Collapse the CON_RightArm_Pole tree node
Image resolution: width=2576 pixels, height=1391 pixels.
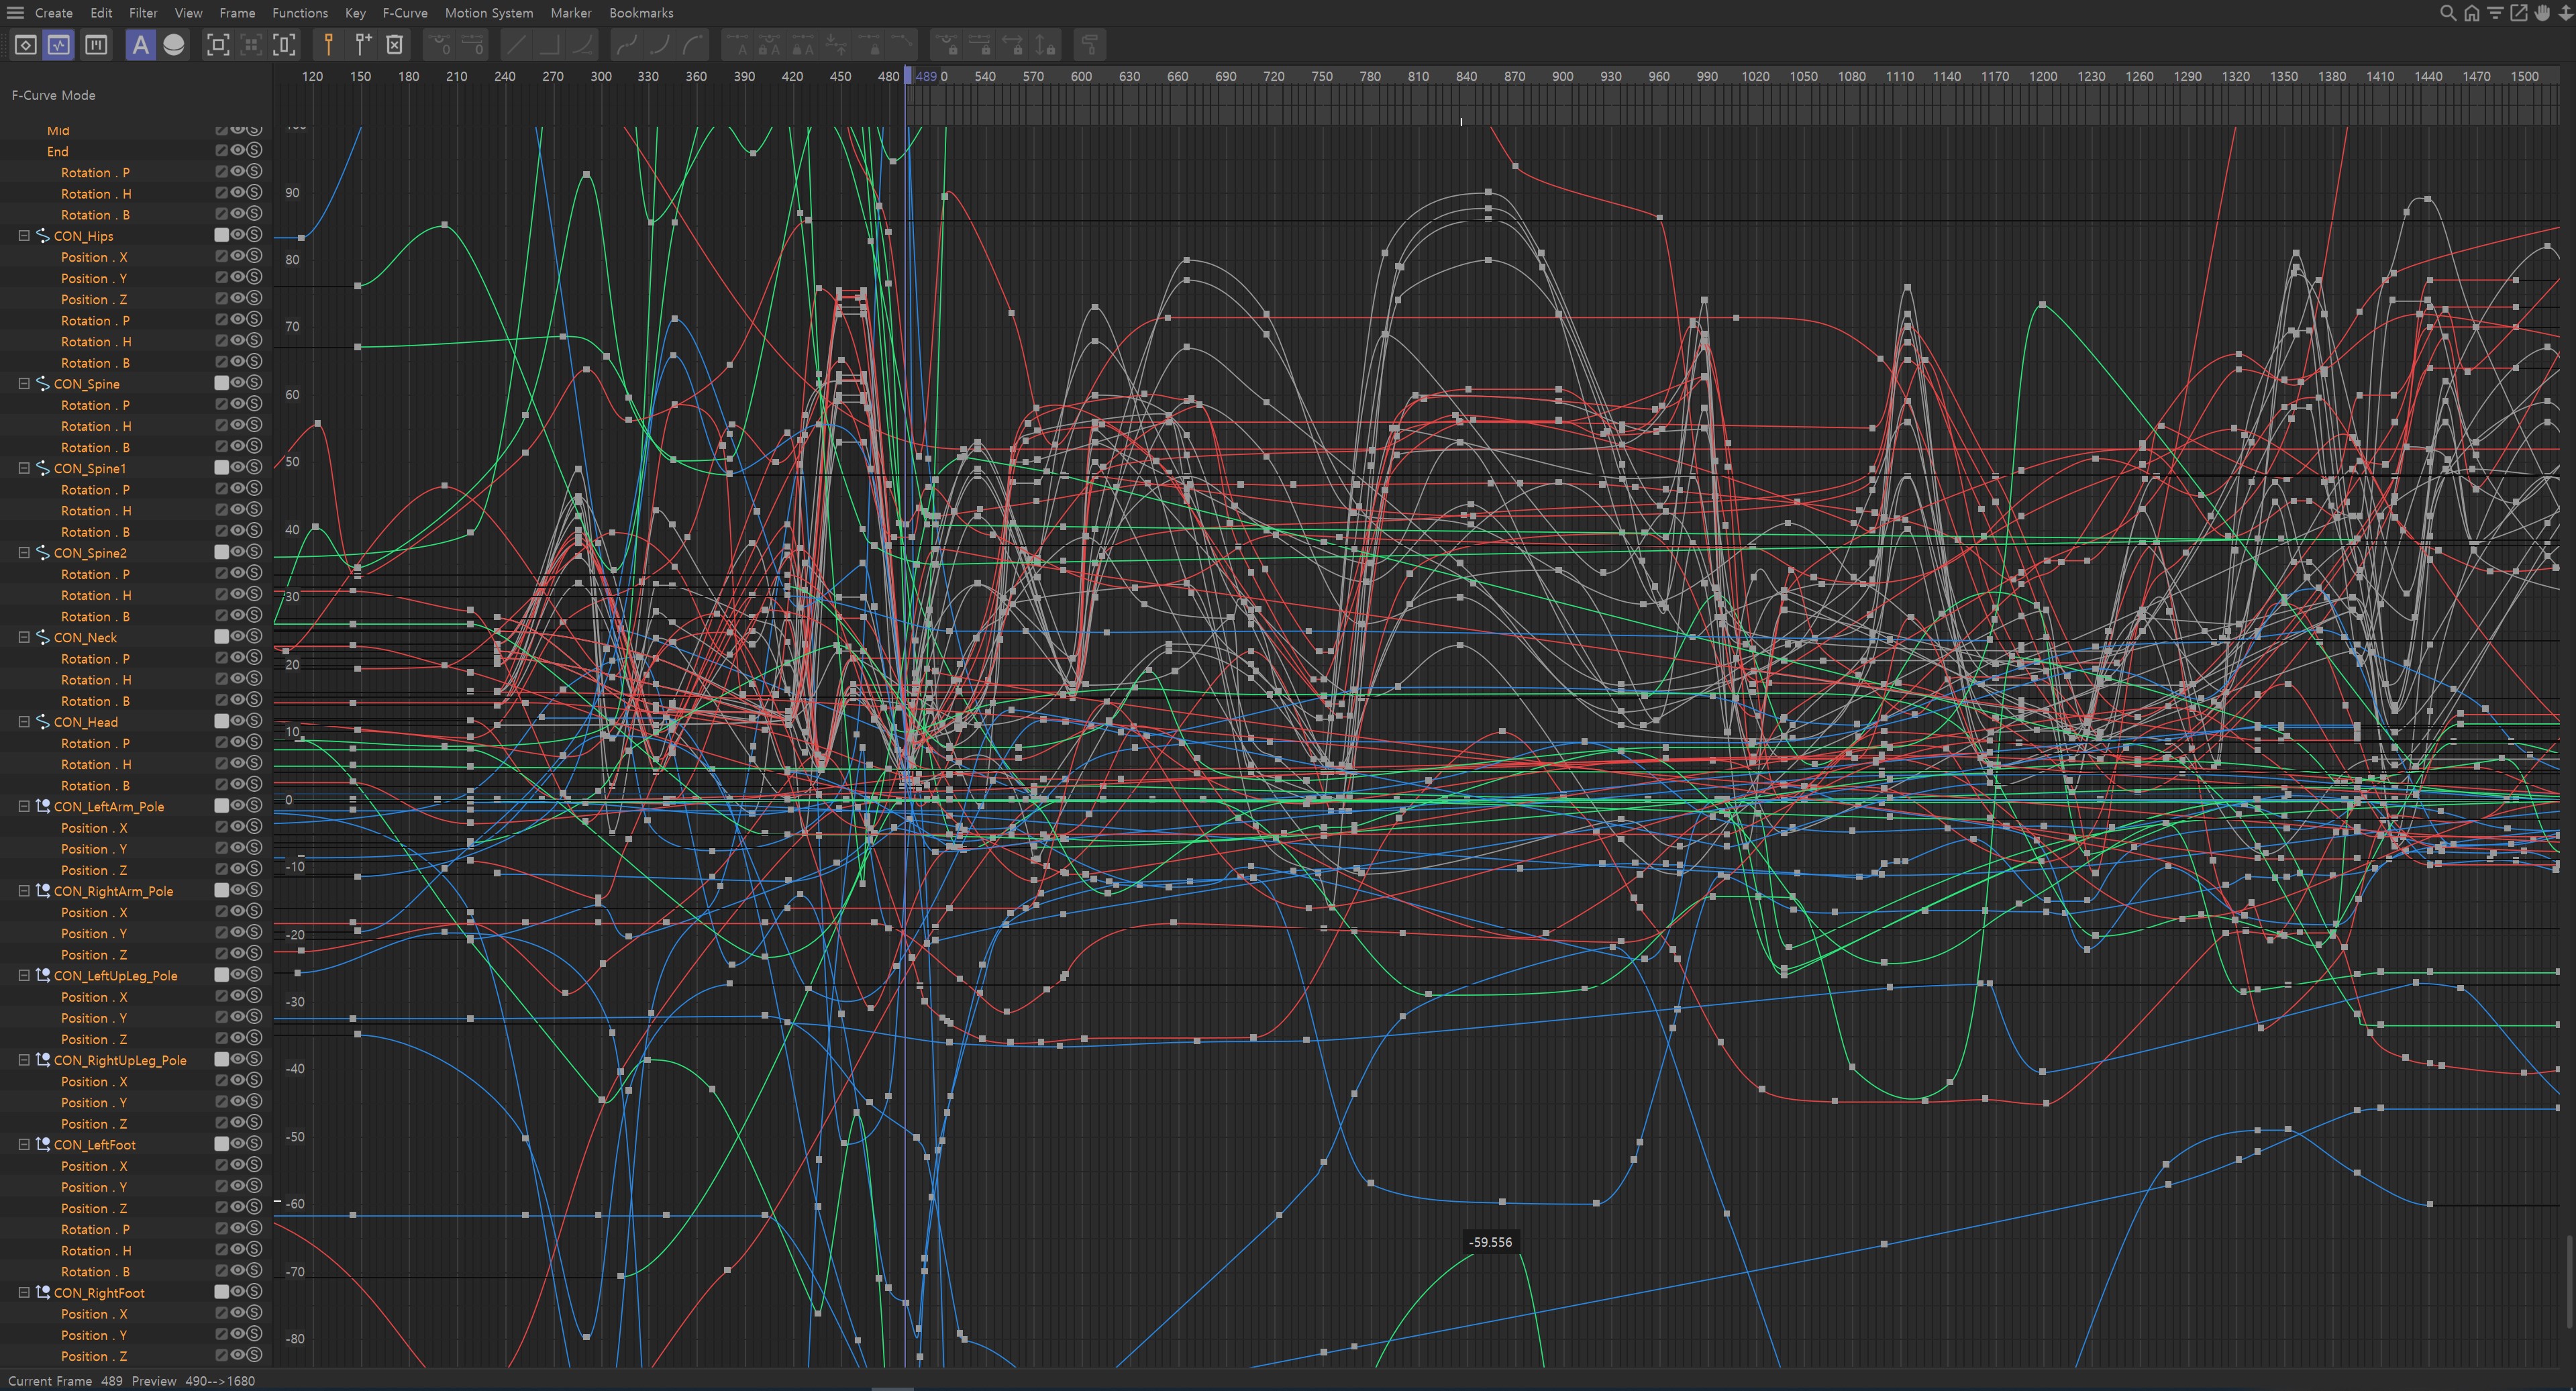coord(24,891)
